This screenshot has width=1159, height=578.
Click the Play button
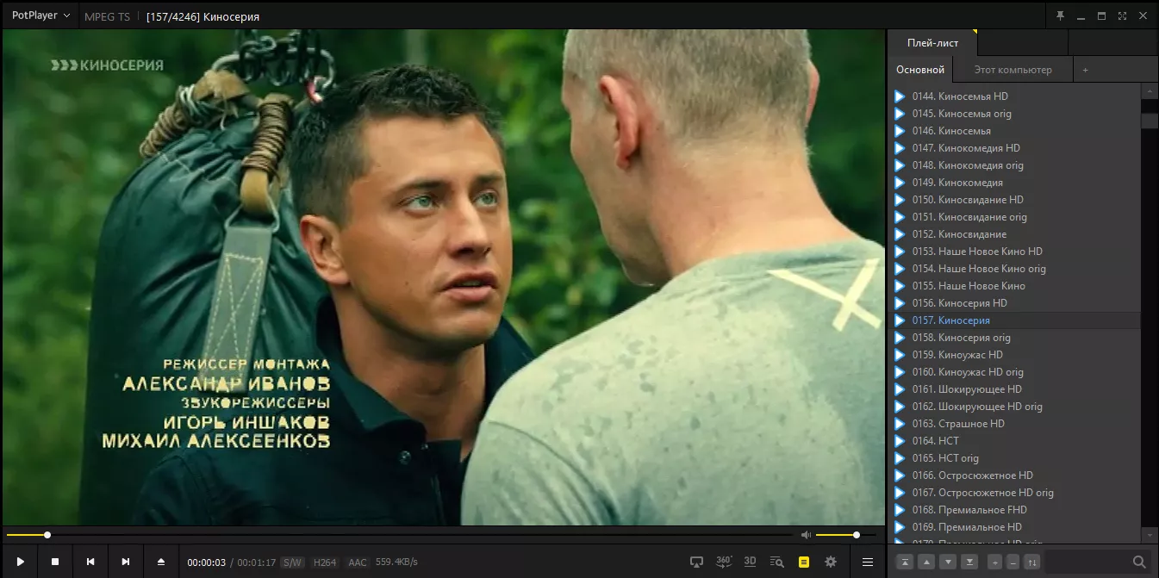click(20, 562)
